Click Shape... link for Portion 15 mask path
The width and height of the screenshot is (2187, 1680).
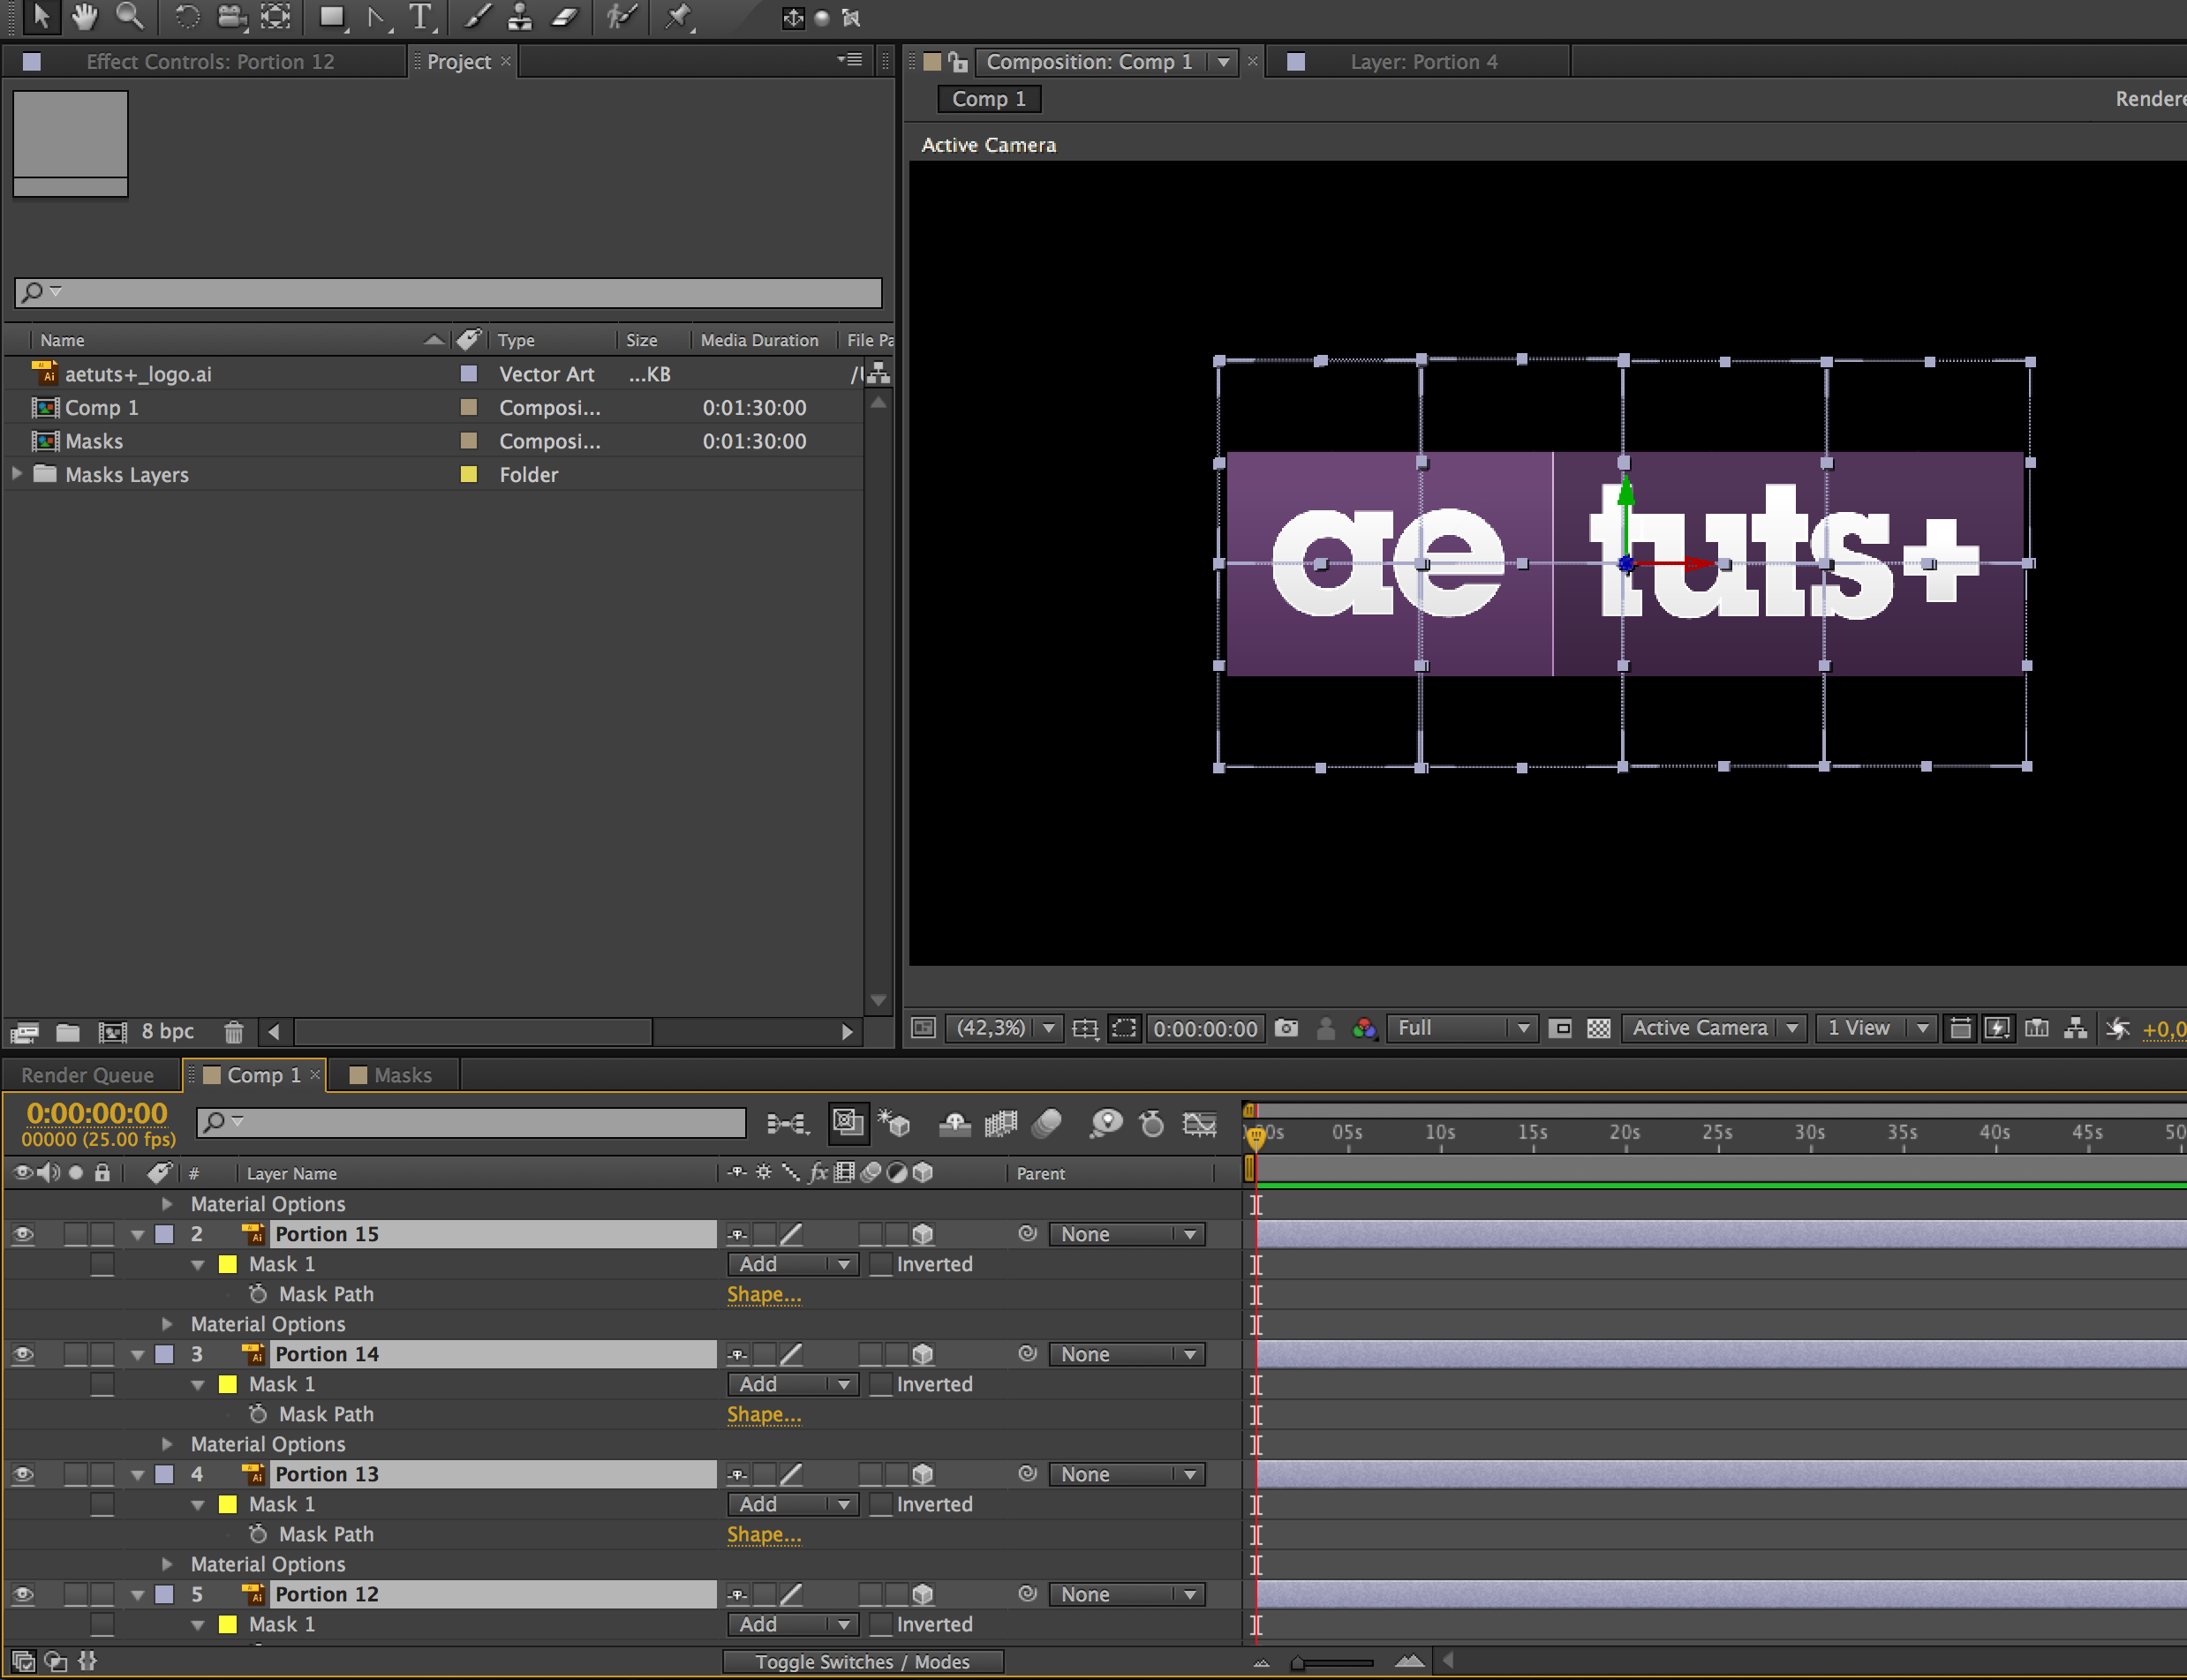(x=764, y=1294)
